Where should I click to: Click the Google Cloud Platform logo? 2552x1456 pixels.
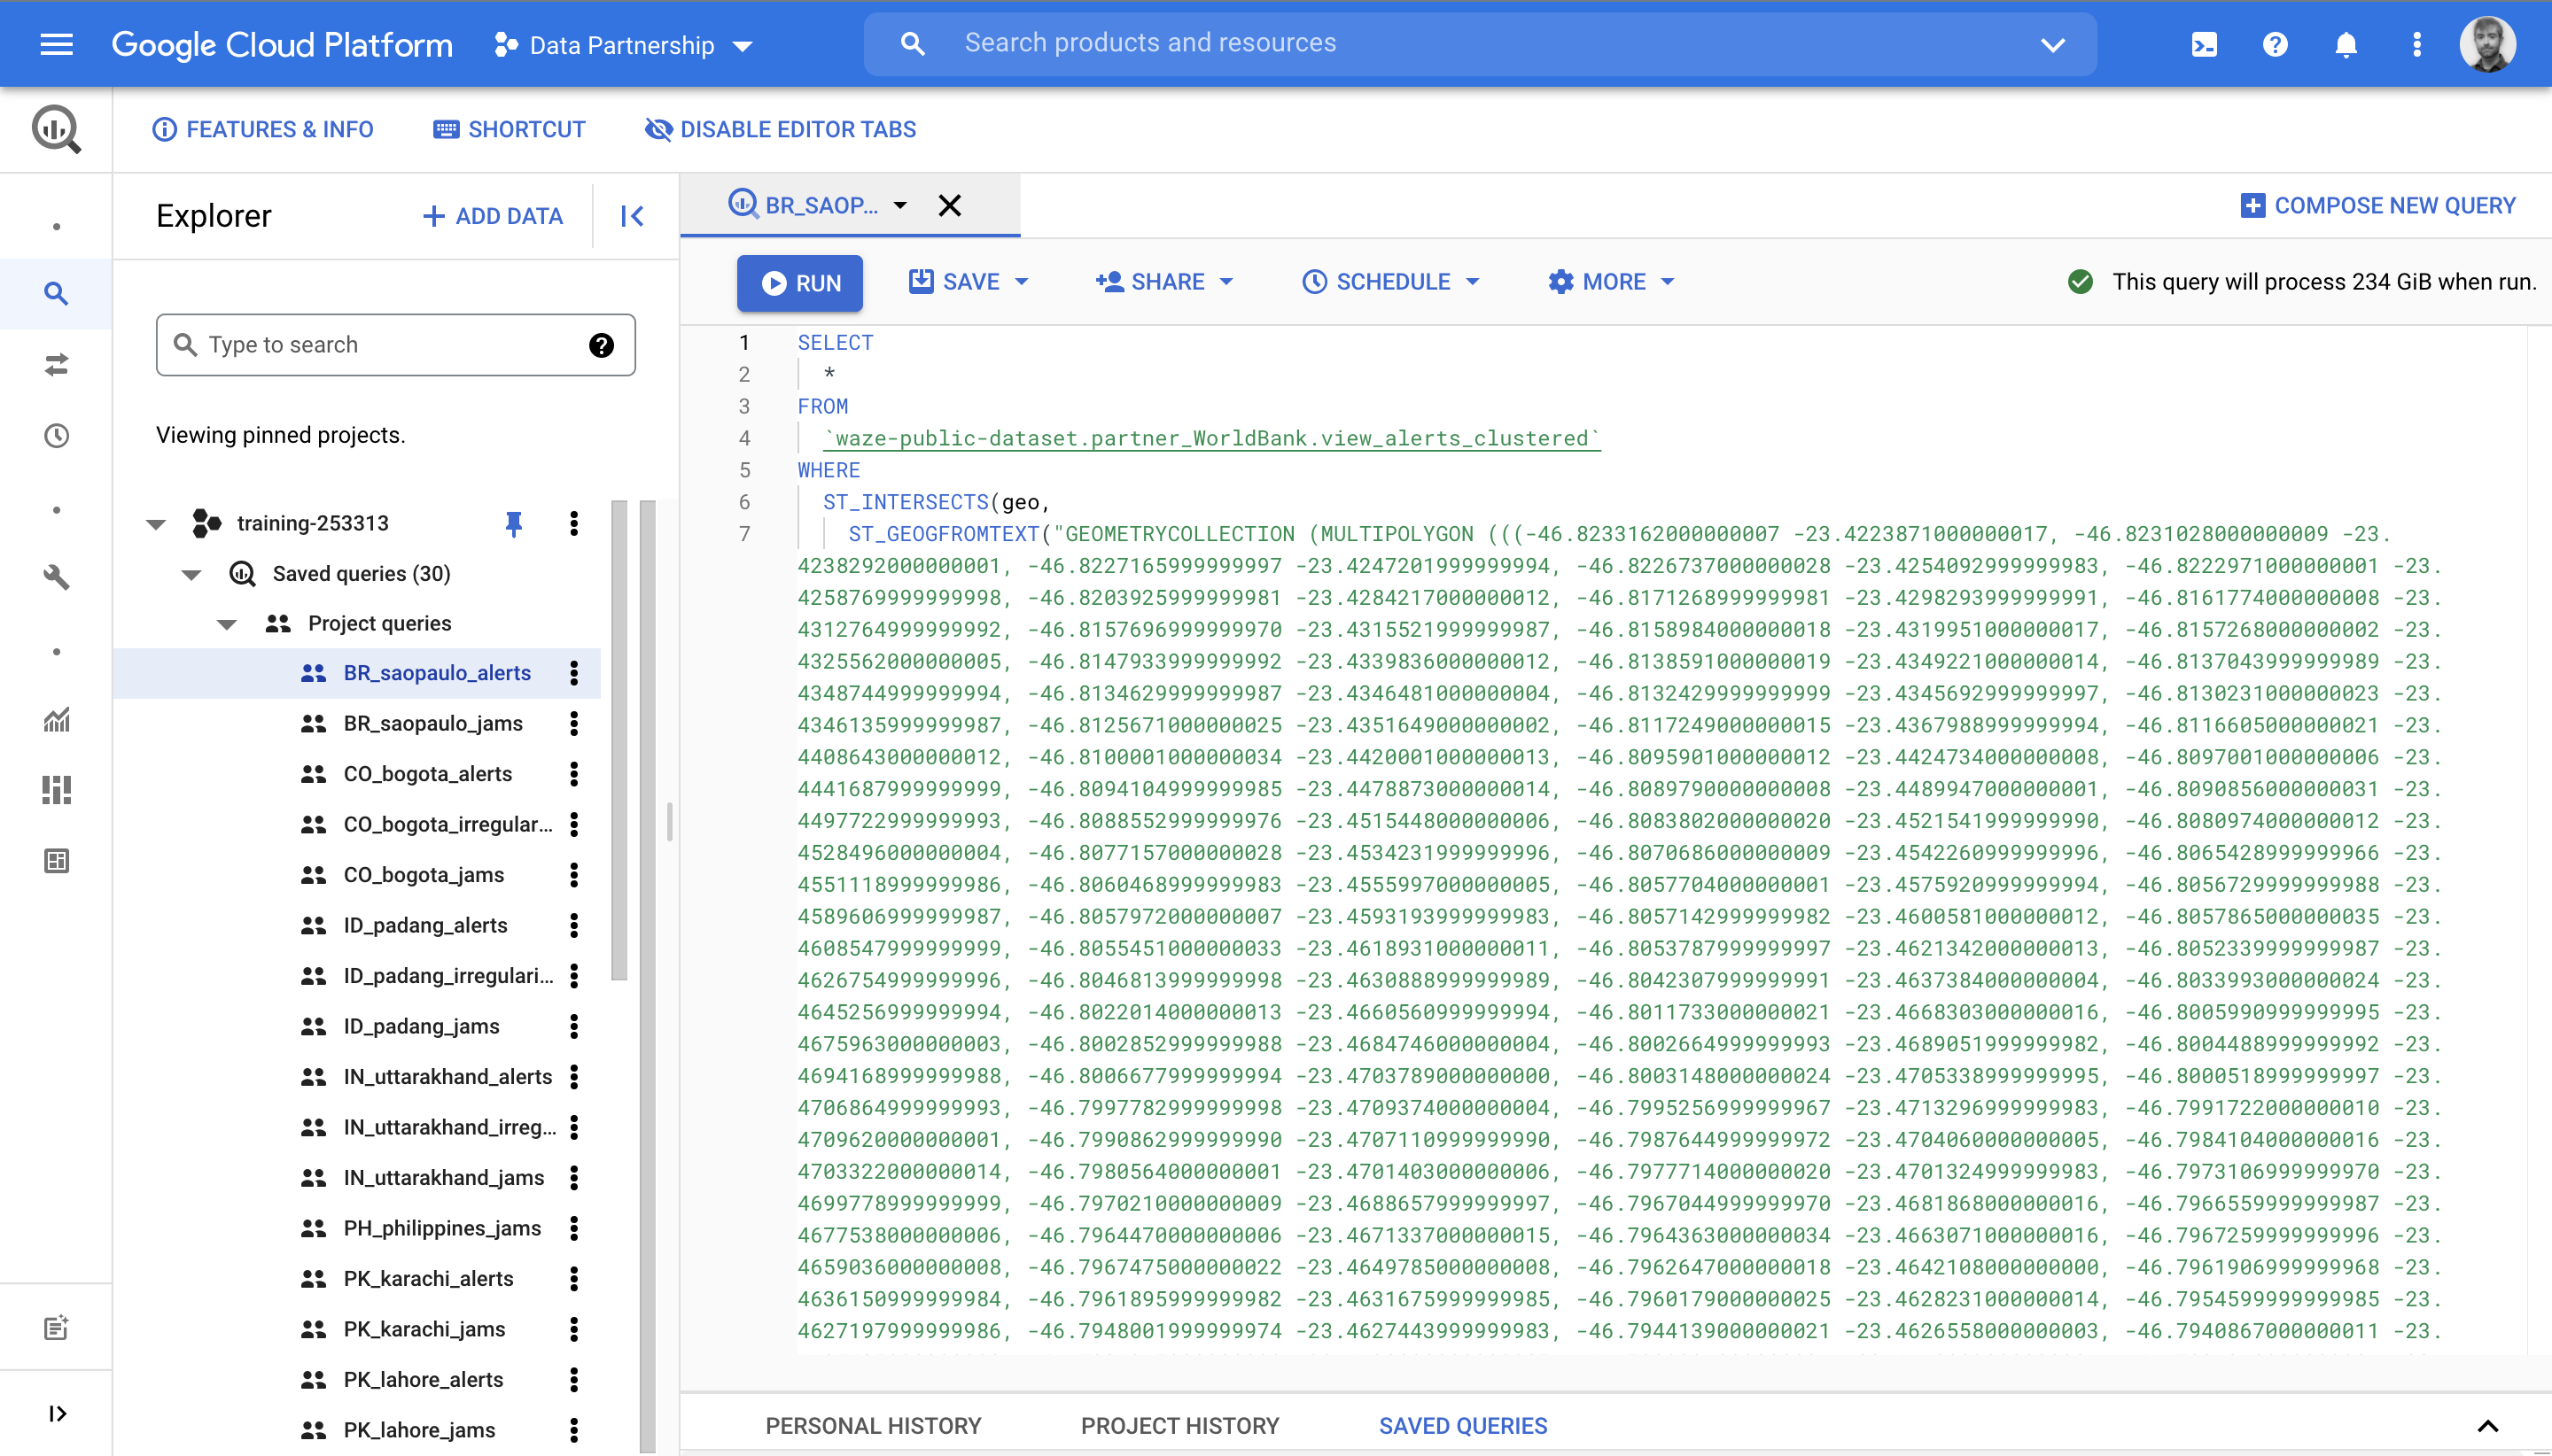pos(282,44)
